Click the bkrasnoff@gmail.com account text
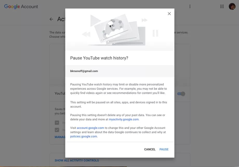The width and height of the screenshot is (239, 167). [x=84, y=71]
